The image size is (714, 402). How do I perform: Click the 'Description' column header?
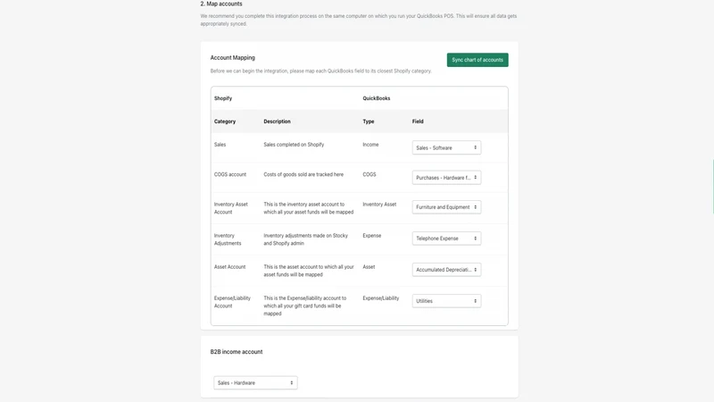(277, 121)
